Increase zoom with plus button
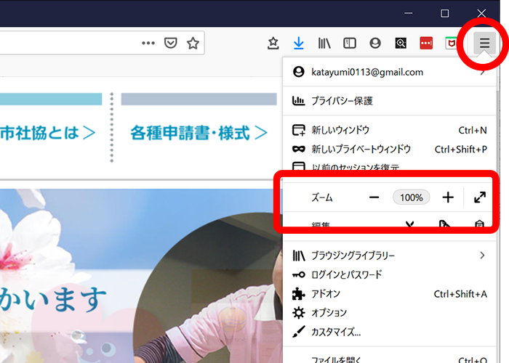509x363 pixels. [x=448, y=197]
